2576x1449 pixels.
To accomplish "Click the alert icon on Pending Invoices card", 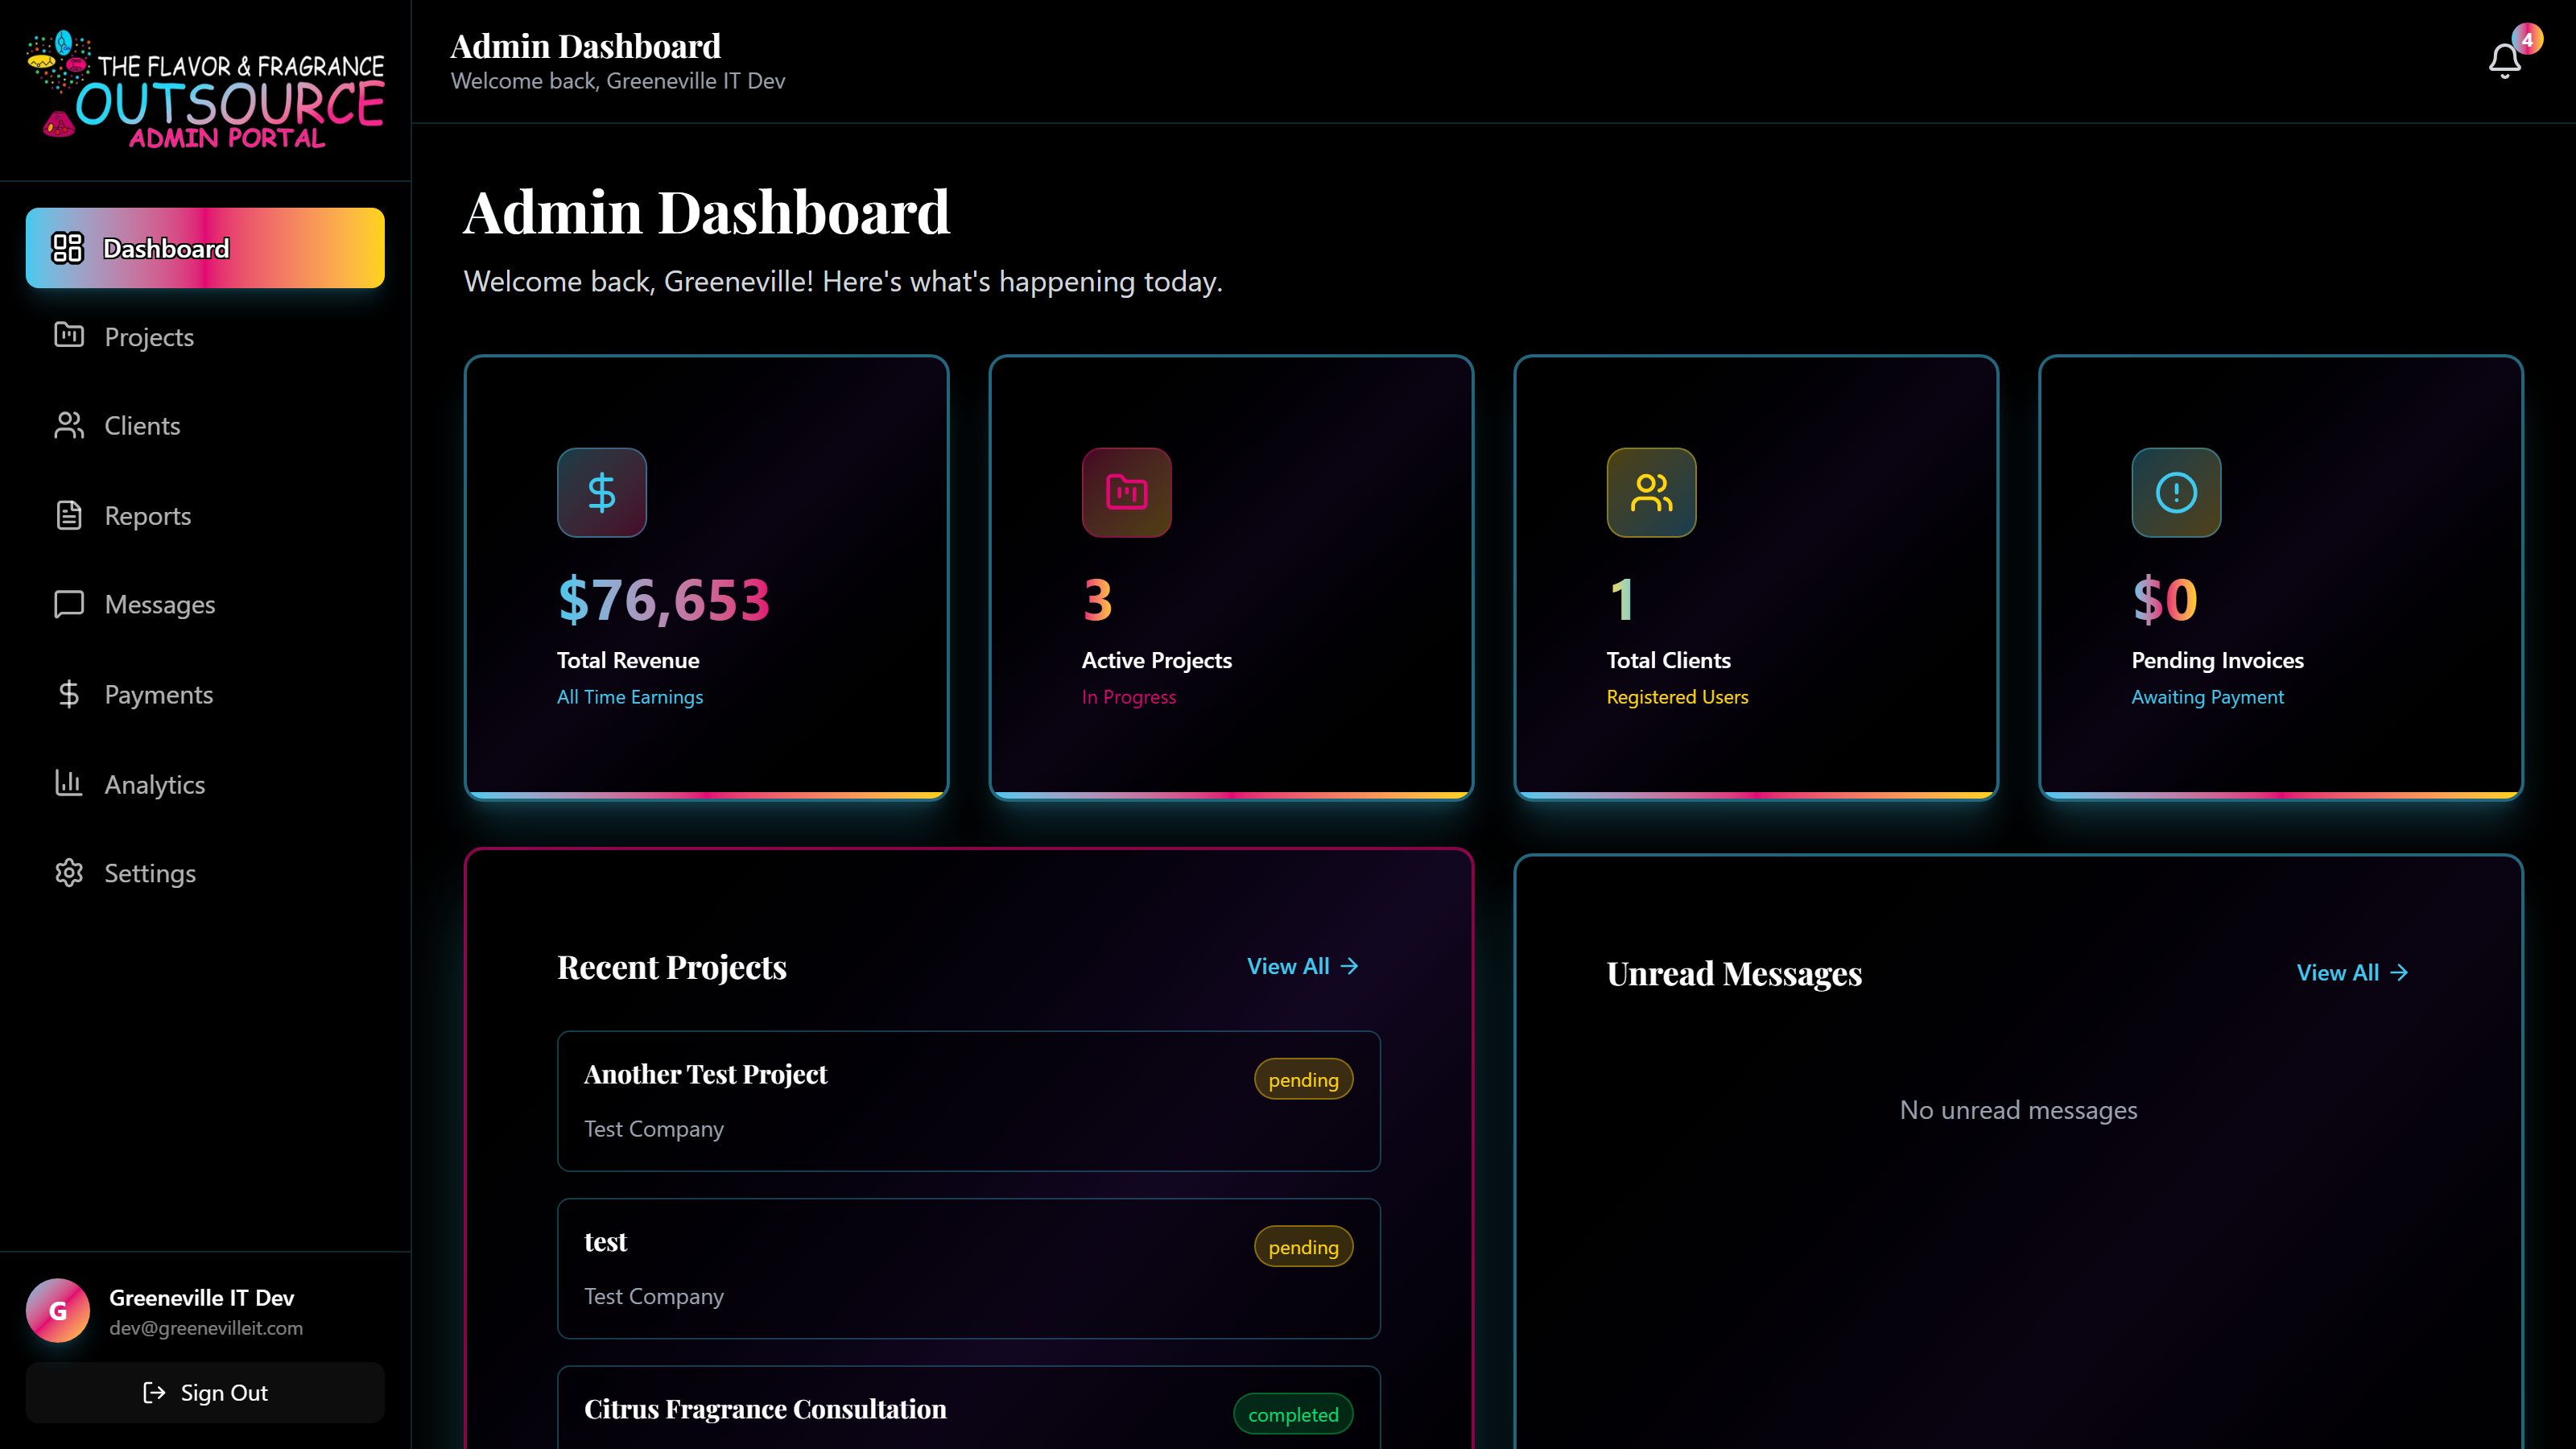I will pyautogui.click(x=2176, y=492).
